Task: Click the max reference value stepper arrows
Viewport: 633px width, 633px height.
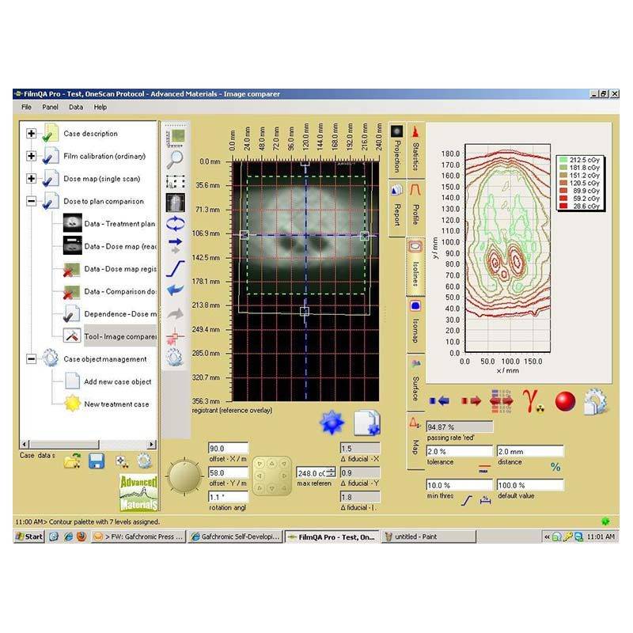Action: 331,472
